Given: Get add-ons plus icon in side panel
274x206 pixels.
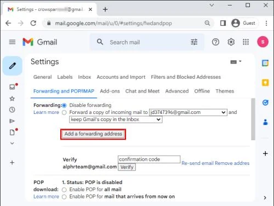Looking at the screenshot, I should [265, 153].
